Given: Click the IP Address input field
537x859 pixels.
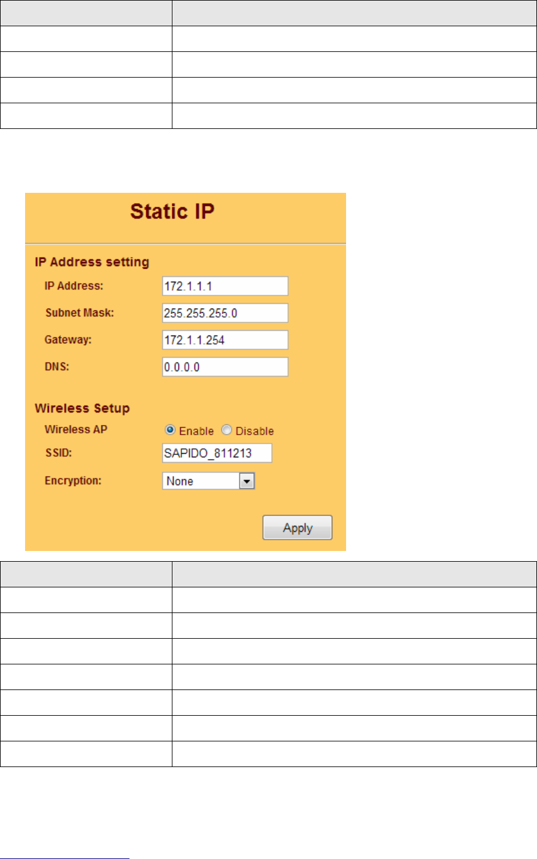Looking at the screenshot, I should click(x=225, y=286).
